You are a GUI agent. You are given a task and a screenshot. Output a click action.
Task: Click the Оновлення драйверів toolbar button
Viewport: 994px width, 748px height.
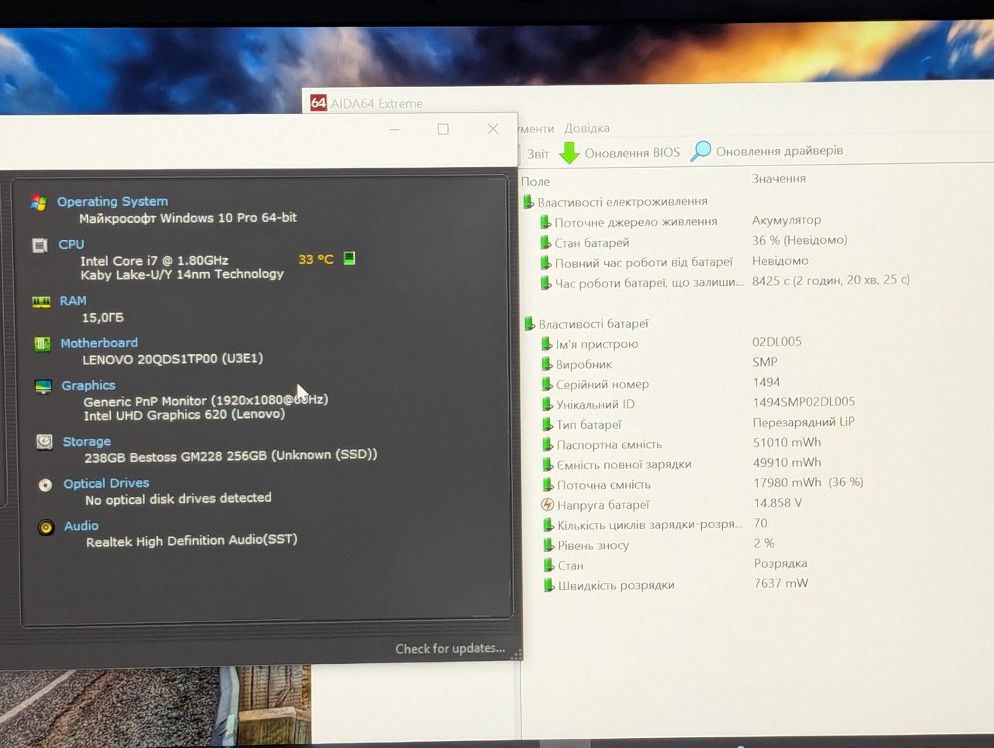[767, 151]
